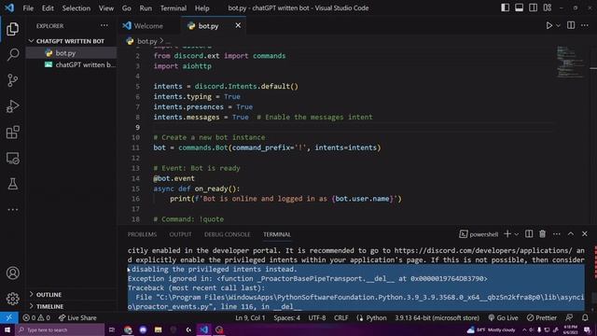Viewport: 597px width, 336px height.
Task: Open terminal More Actions menu
Action: 557,234
